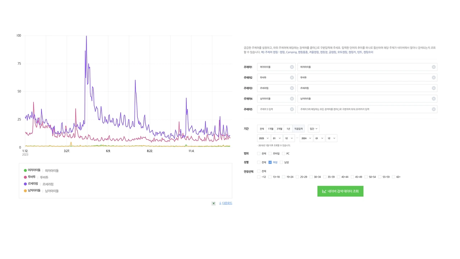This screenshot has width=460, height=259.
Task: Click the 네이버 검색 데이터 조회 button
Action: [x=340, y=191]
